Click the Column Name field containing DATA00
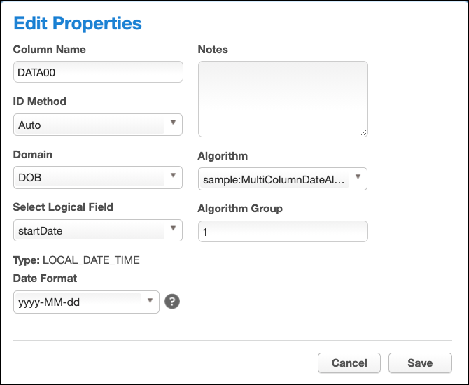 [98, 72]
